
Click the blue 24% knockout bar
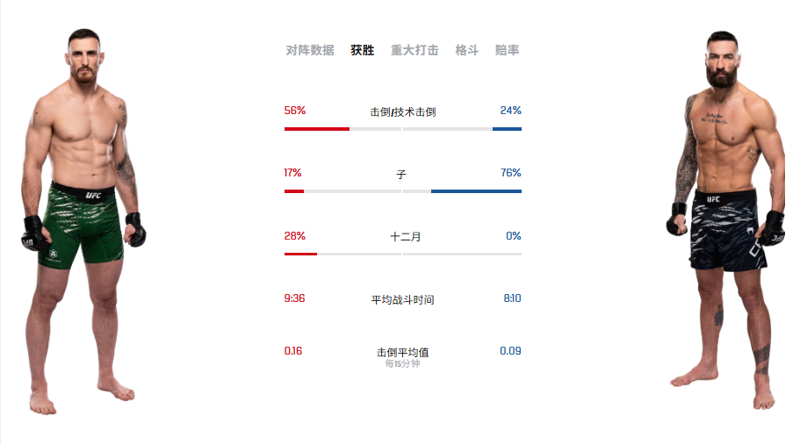[507, 129]
